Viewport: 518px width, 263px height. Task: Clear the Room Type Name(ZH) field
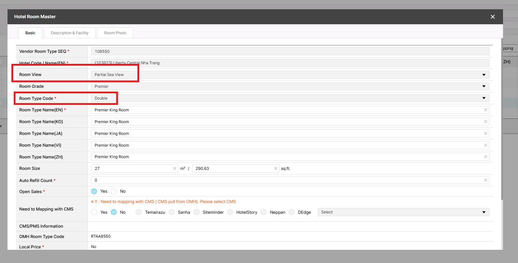(x=486, y=157)
